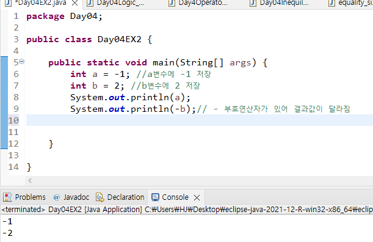
Task: Open the Problems view tab
Action: pyautogui.click(x=24, y=197)
